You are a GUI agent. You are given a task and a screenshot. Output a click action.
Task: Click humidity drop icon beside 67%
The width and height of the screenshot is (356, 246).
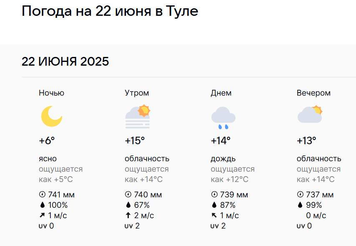tap(128, 205)
